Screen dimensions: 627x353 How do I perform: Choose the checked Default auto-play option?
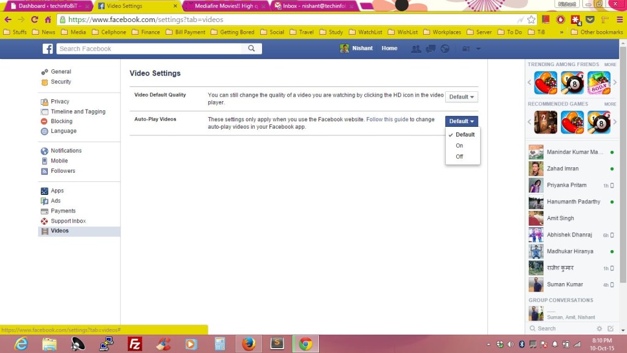[465, 135]
